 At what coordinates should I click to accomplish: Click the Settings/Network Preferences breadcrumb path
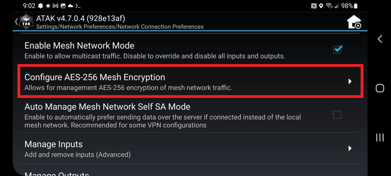[x=120, y=26]
